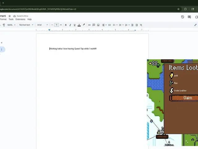Insert an image from the toolbar
Image resolution: width=198 pixels, height=149 pixels.
pos(98,25)
